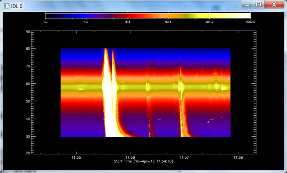Click the IDL 0 window title text
The height and width of the screenshot is (173, 287).
(17, 6)
